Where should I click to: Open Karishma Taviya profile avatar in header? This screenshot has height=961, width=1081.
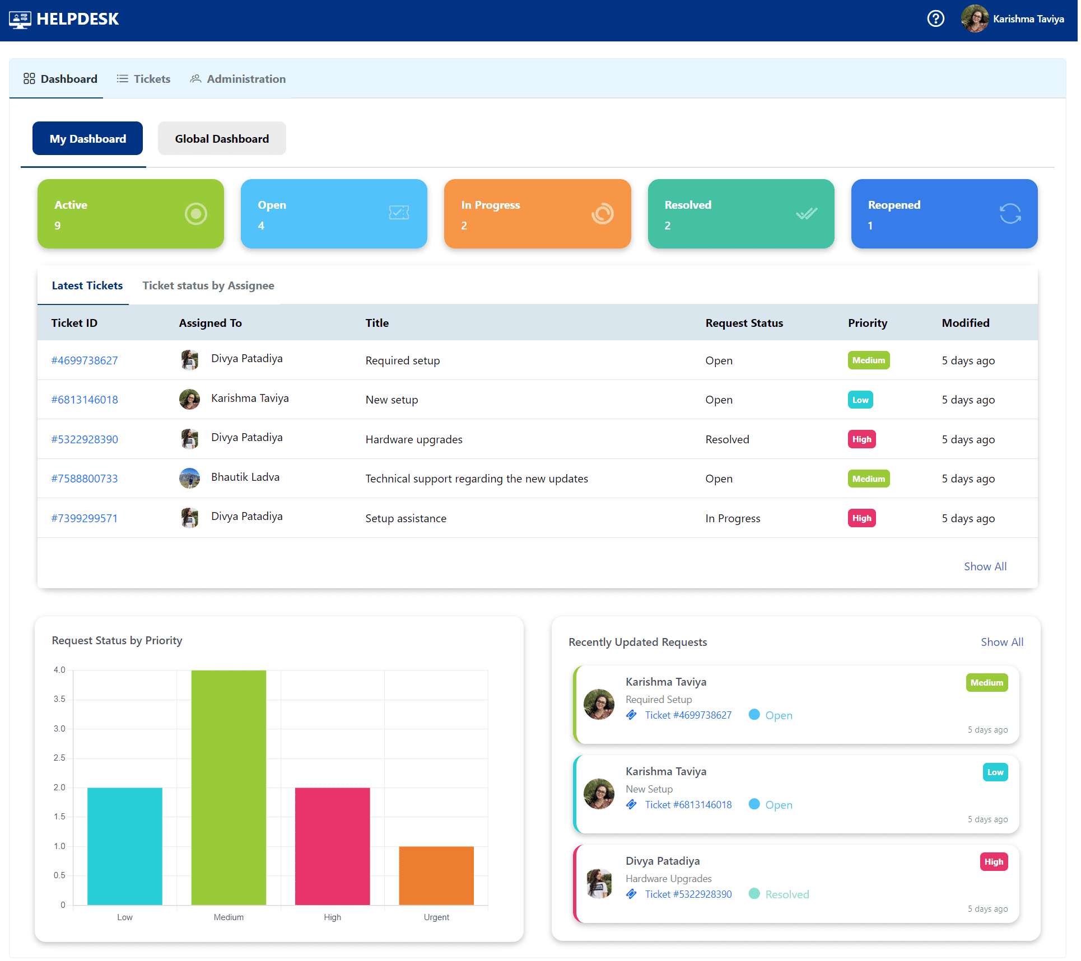[x=975, y=19]
